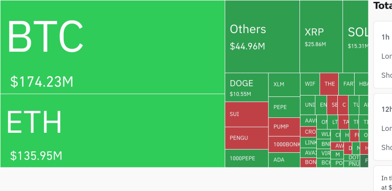Click the red PENGU tile
The width and height of the screenshot is (392, 191).
[246, 137]
